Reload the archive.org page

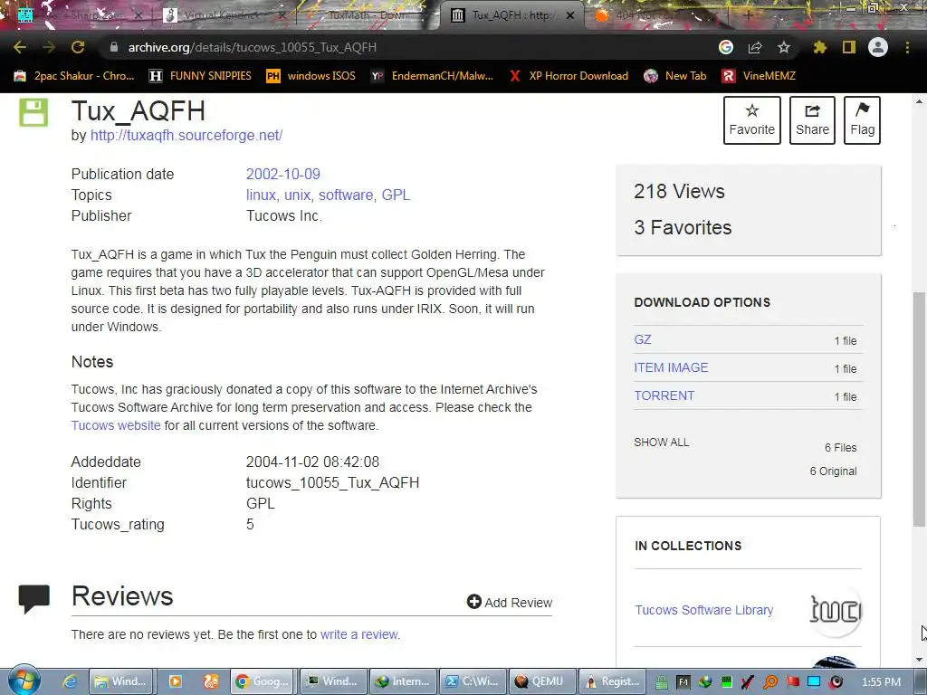[78, 47]
